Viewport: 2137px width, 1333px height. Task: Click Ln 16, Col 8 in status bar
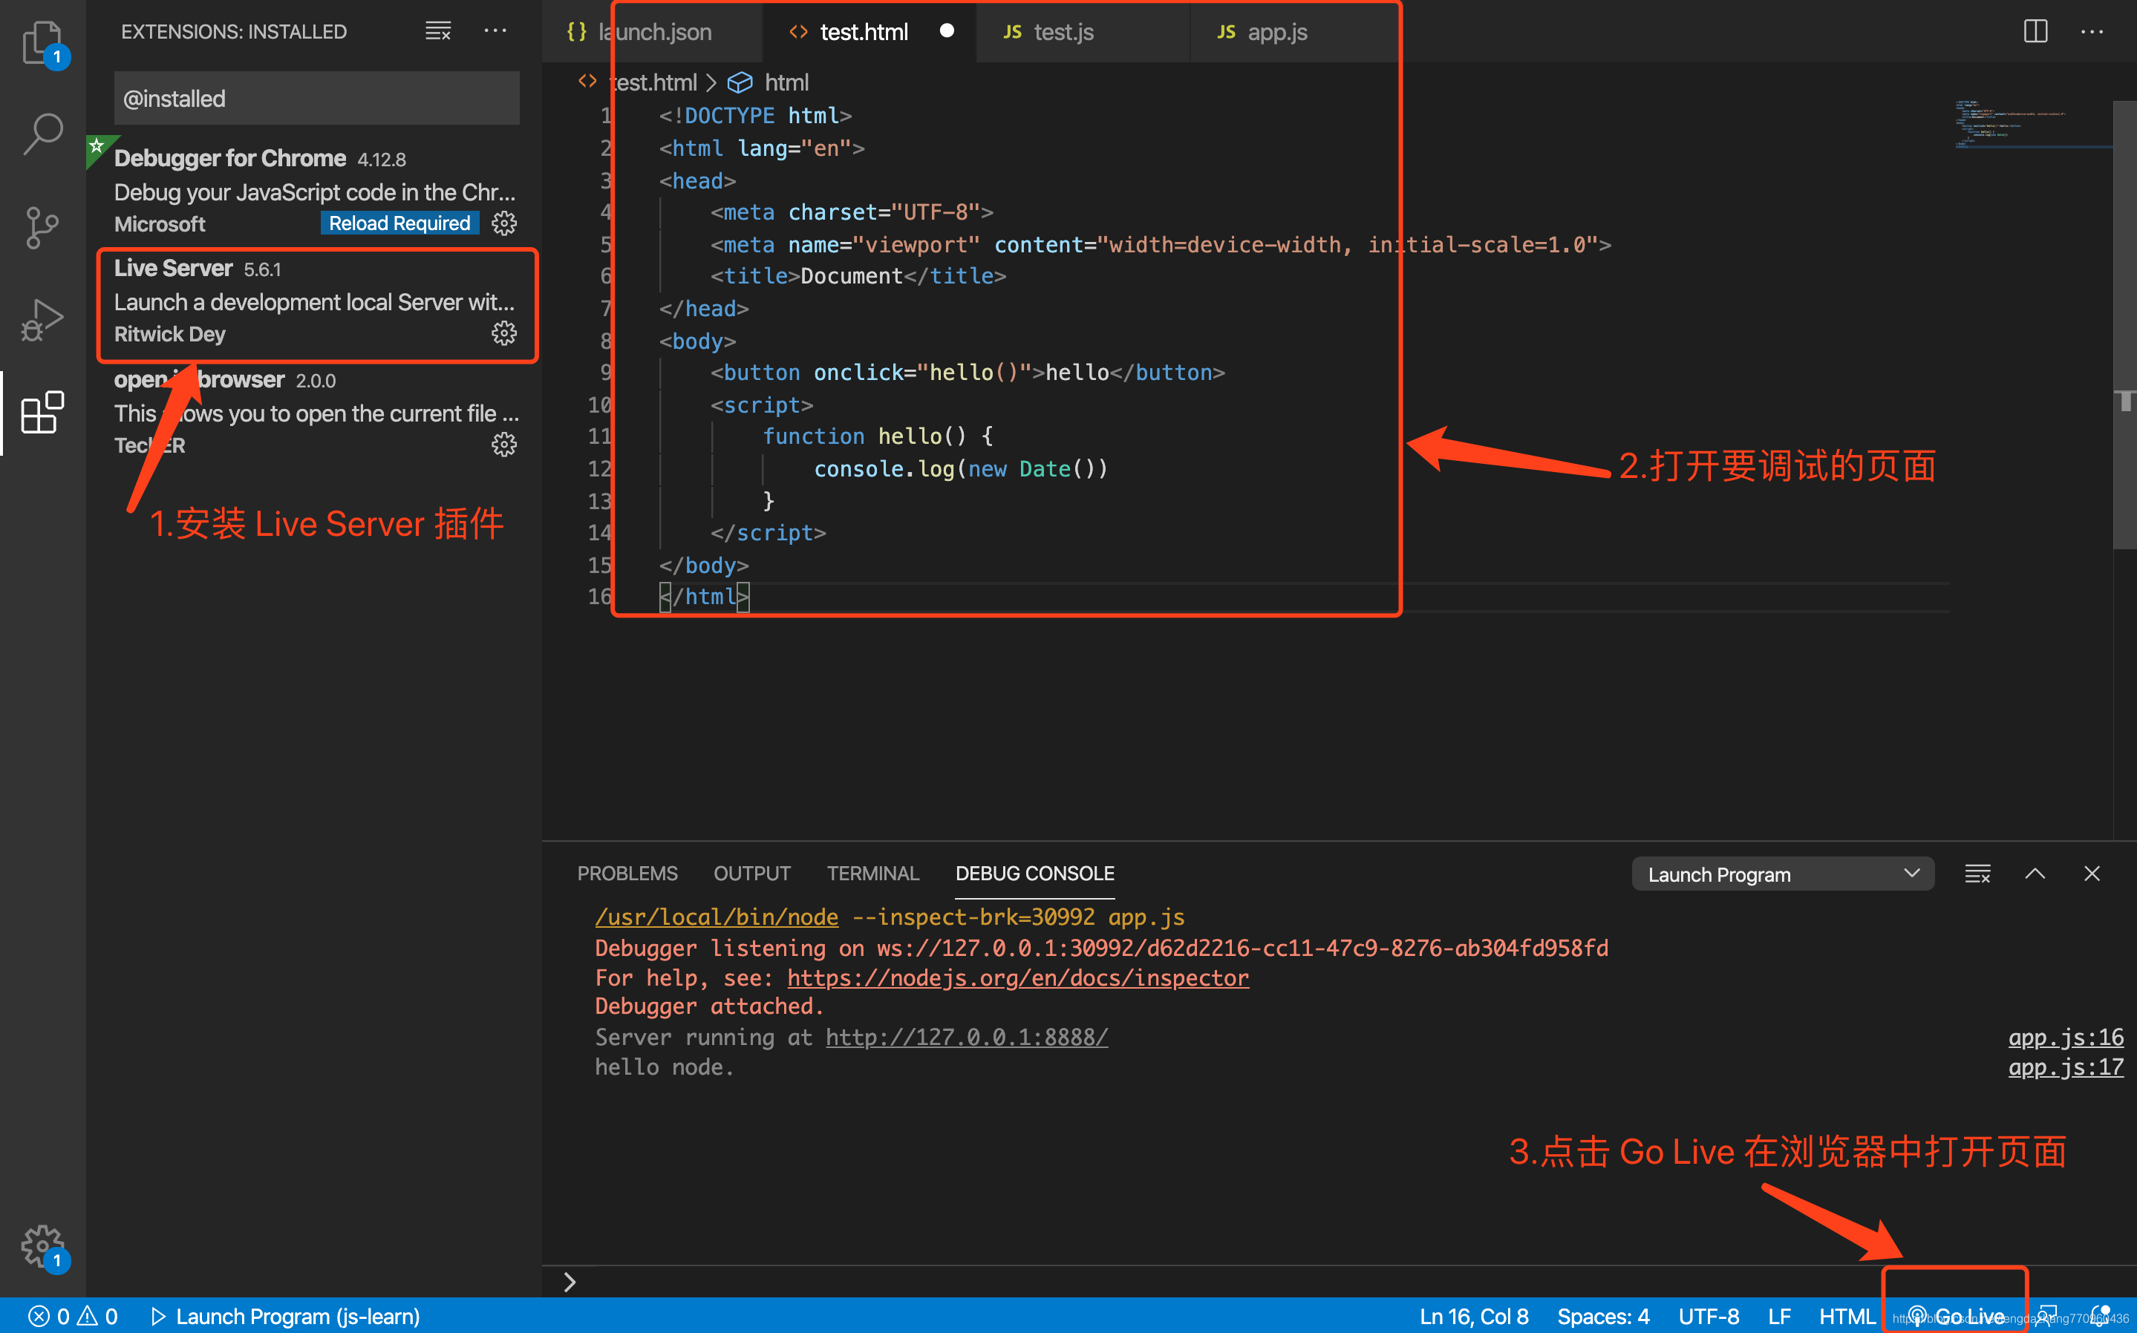tap(1474, 1316)
